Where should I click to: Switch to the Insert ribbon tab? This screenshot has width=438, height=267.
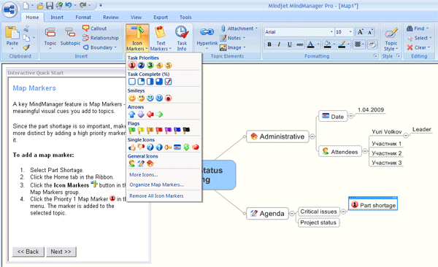(57, 18)
